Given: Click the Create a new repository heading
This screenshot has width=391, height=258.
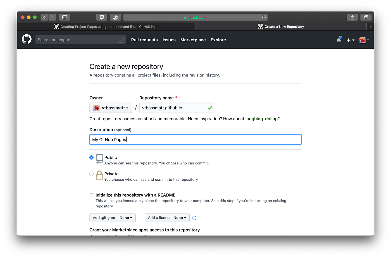Looking at the screenshot, I should (x=126, y=67).
